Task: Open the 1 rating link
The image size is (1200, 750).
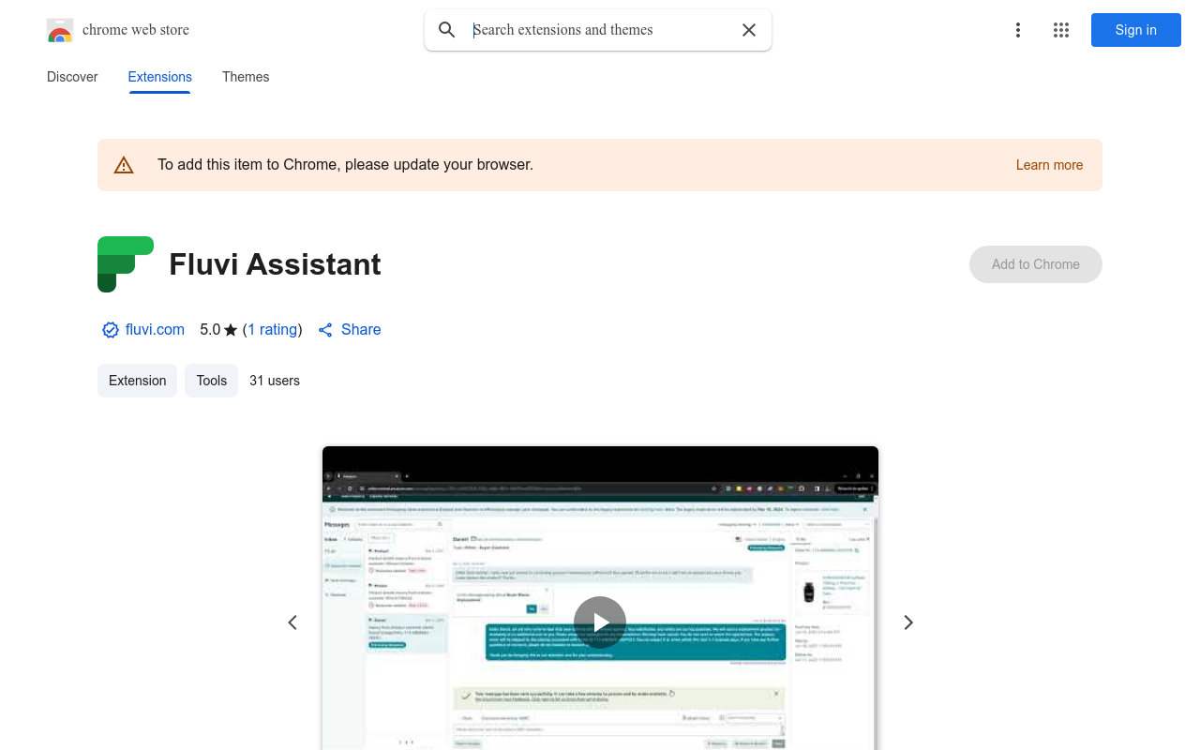Action: 273,330
